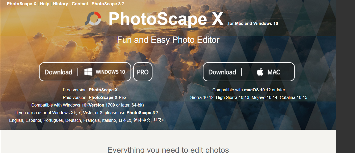The height and width of the screenshot is (153, 355).
Task: Click 'Catalina 10.15' in macOS version list
Action: [x=293, y=97]
